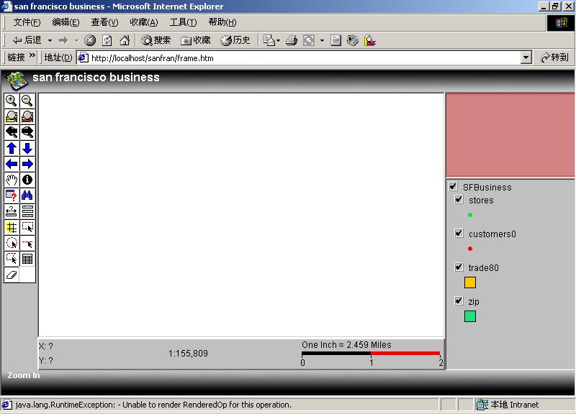Click the yellow trade80 legend swatch
Screen dimensions: 576x414
coord(470,282)
